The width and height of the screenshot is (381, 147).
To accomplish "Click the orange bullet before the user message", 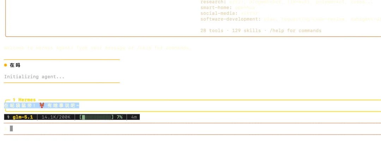I will click(x=6, y=65).
